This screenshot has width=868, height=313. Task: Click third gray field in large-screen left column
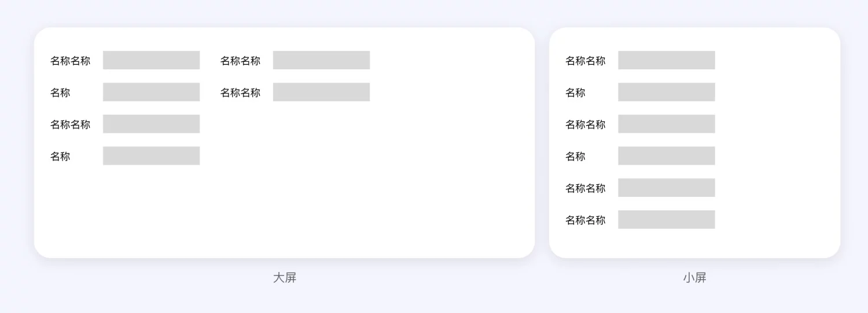151,124
